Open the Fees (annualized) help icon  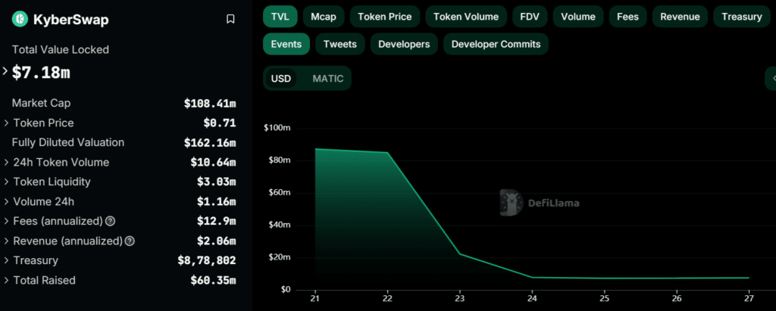pos(111,221)
